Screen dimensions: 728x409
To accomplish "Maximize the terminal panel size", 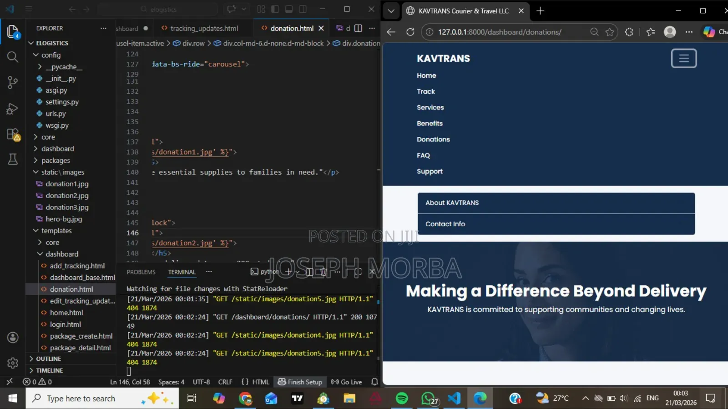I will click(358, 272).
